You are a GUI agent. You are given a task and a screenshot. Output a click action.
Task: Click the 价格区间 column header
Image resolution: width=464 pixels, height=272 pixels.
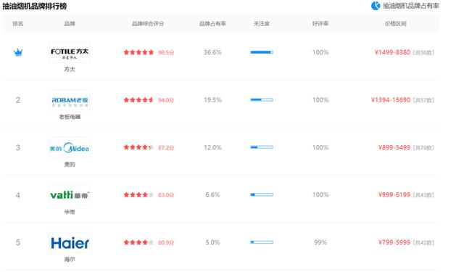[x=395, y=24]
